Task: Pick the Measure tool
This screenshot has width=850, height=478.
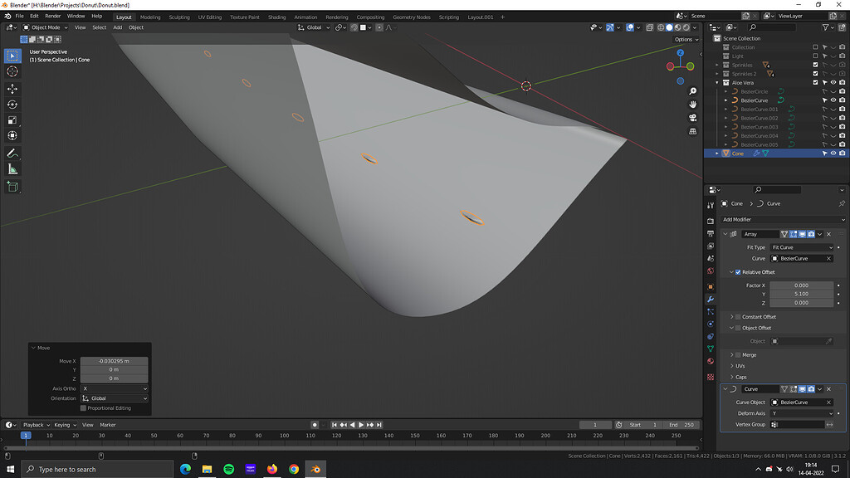Action: pyautogui.click(x=12, y=169)
